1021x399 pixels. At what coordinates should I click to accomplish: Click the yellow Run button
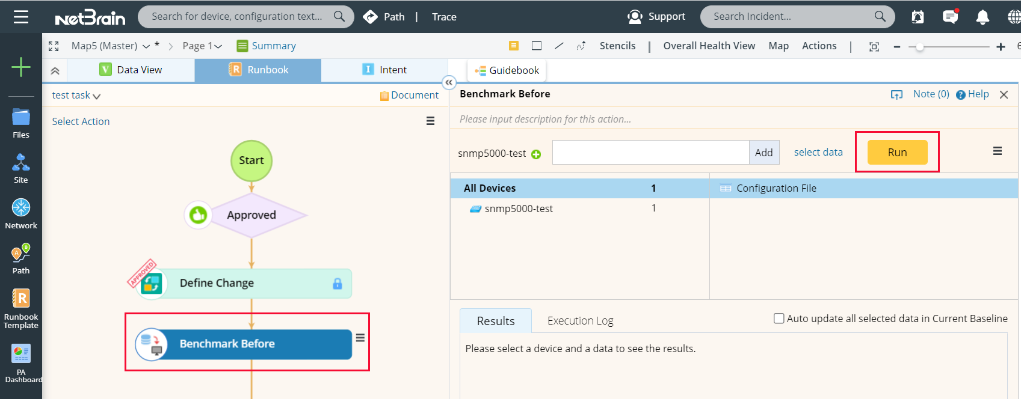(x=897, y=152)
